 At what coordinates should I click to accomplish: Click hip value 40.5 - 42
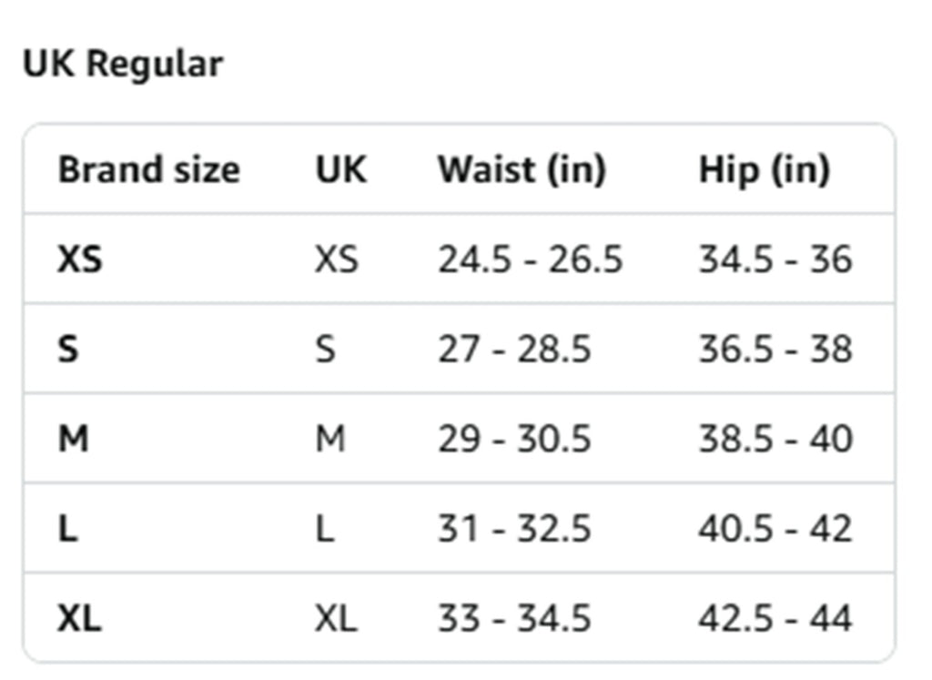click(x=775, y=529)
